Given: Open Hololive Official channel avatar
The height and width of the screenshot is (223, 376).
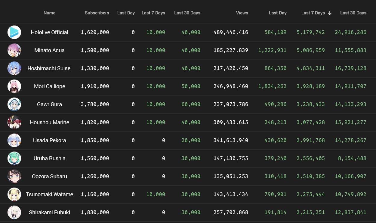Looking at the screenshot, I should [x=14, y=32].
